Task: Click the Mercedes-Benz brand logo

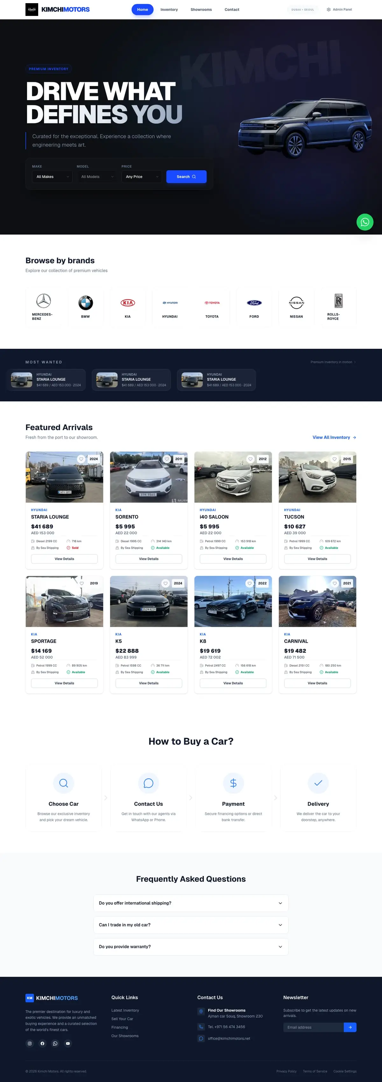Action: 44,301
